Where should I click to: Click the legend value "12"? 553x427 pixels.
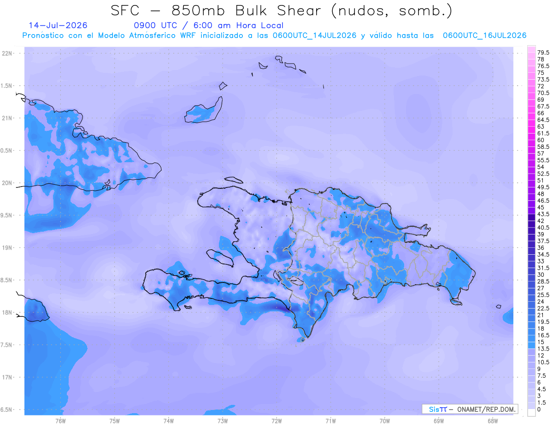541,355
